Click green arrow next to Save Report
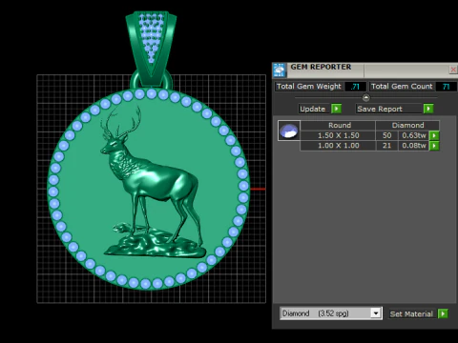The height and width of the screenshot is (343, 458). coord(428,109)
